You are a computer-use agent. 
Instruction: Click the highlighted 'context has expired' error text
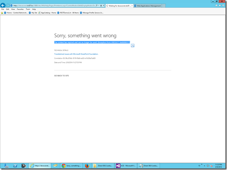point(92,42)
